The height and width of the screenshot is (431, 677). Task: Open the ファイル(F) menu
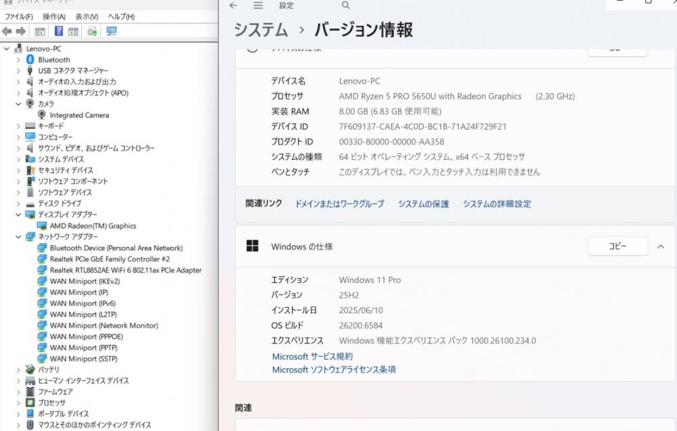coord(18,16)
